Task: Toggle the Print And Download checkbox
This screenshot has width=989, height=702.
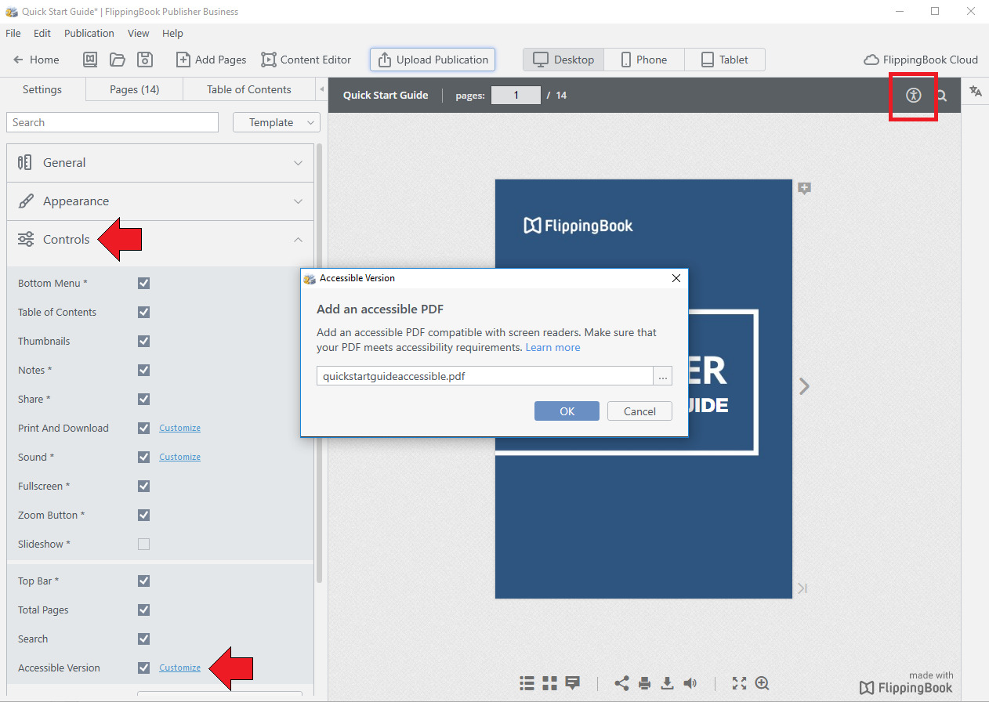Action: click(x=143, y=428)
